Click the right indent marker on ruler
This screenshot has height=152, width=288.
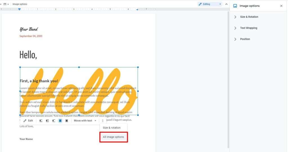pos(137,9)
